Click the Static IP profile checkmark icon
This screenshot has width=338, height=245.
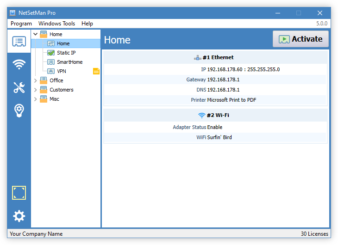coord(51,53)
